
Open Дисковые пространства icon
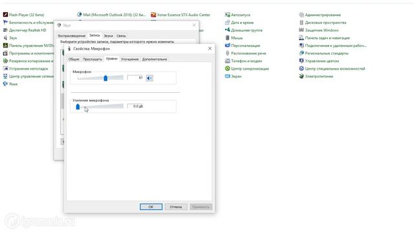coord(301,23)
